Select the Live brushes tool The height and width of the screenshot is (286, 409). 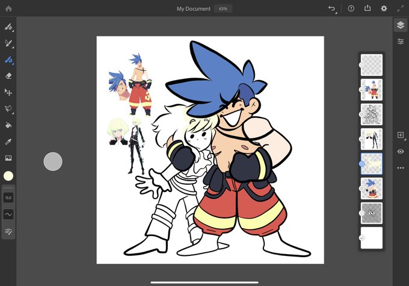(x=8, y=43)
